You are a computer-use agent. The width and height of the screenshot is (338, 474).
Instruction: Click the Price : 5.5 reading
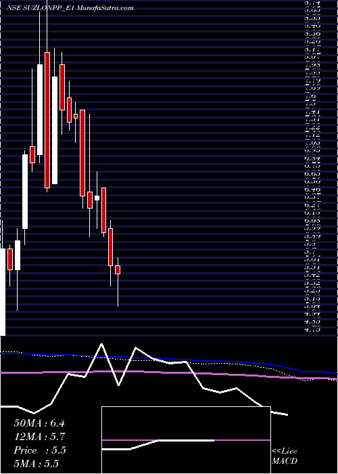click(39, 450)
